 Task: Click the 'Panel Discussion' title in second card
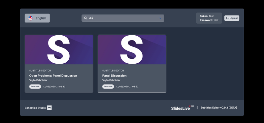tap(114, 76)
